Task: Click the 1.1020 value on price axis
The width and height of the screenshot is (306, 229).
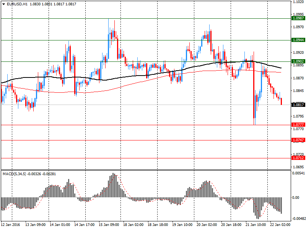Action: pos(298,2)
